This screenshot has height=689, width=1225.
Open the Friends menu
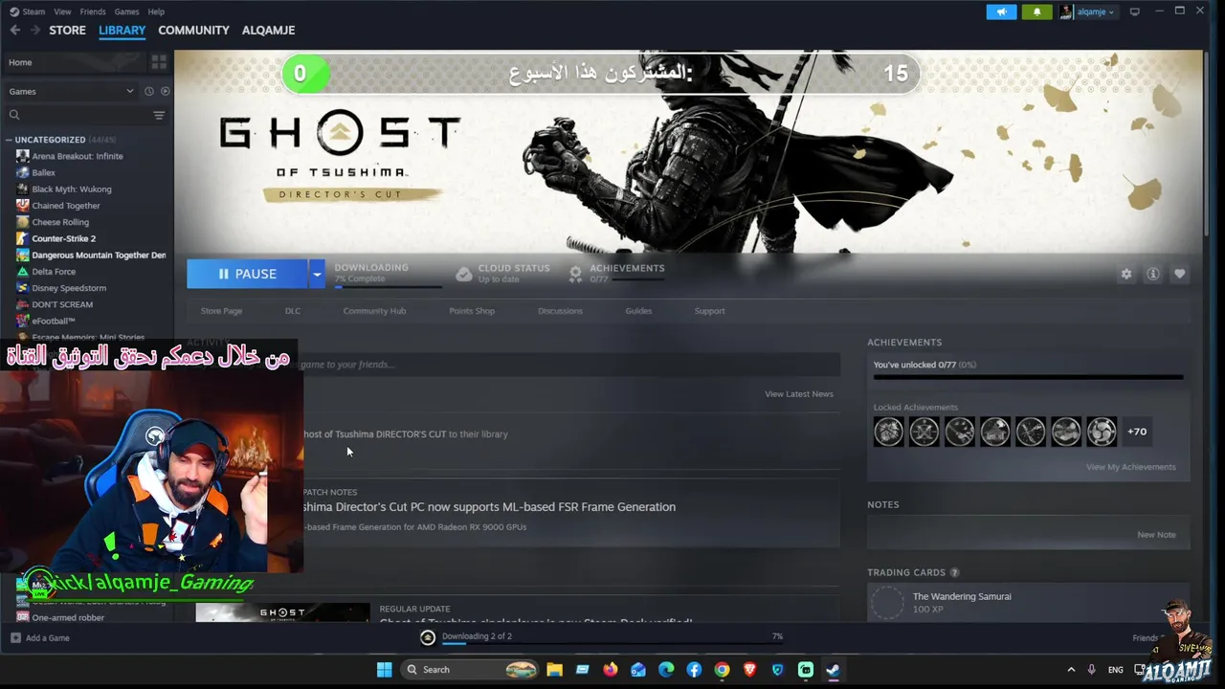tap(93, 11)
